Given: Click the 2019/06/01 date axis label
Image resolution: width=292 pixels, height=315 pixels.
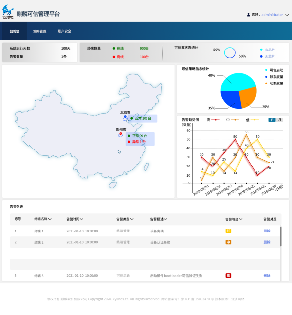Looking at the screenshot, I should (201, 190).
